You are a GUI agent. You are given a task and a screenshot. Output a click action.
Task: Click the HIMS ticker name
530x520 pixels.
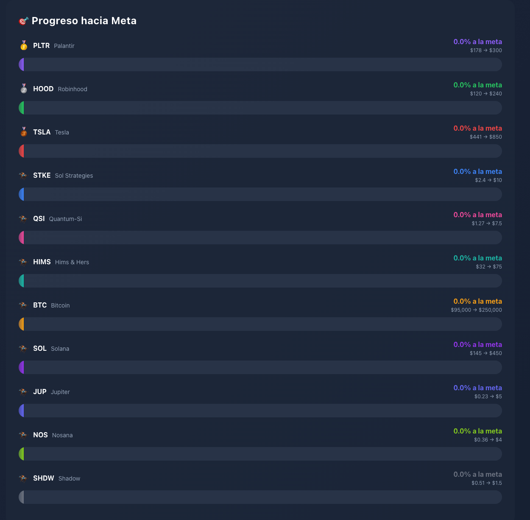click(x=42, y=262)
